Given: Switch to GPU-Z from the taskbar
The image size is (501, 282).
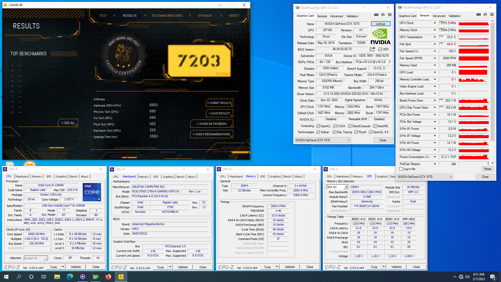Looking at the screenshot, I should tap(95, 277).
